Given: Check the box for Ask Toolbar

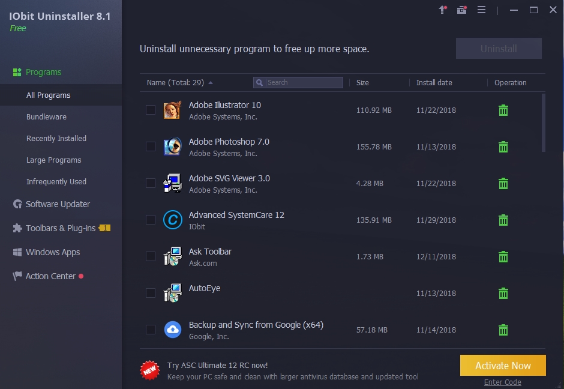Looking at the screenshot, I should coord(151,256).
